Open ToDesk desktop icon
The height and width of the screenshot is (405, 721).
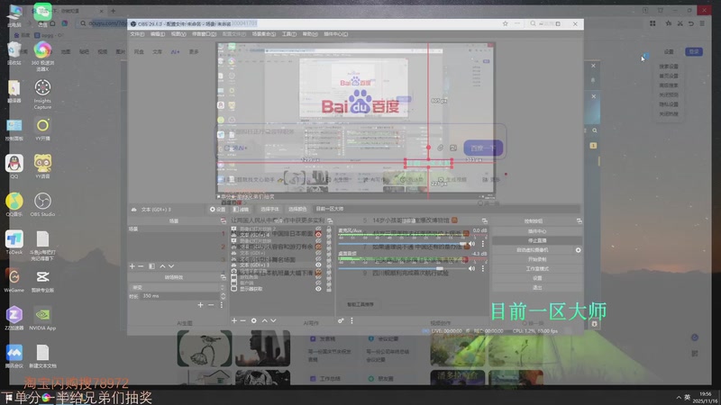14,242
